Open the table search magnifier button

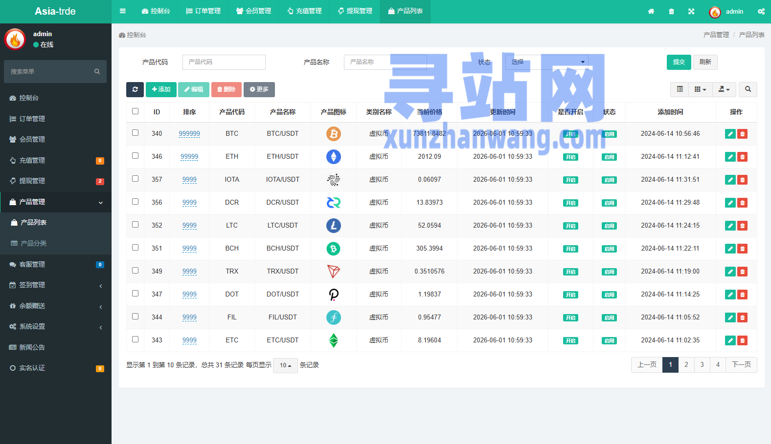[x=748, y=89]
